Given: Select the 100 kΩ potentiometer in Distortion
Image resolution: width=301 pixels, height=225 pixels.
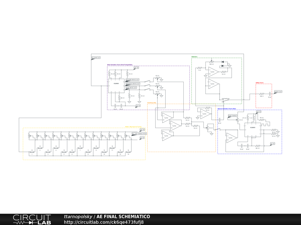Looking at the screenshot, I should 211,62.
